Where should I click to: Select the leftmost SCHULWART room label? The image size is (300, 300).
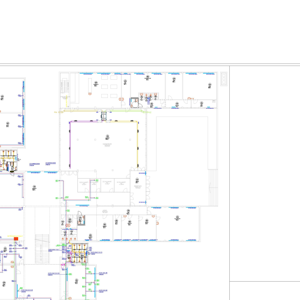pyautogui.click(x=84, y=183)
